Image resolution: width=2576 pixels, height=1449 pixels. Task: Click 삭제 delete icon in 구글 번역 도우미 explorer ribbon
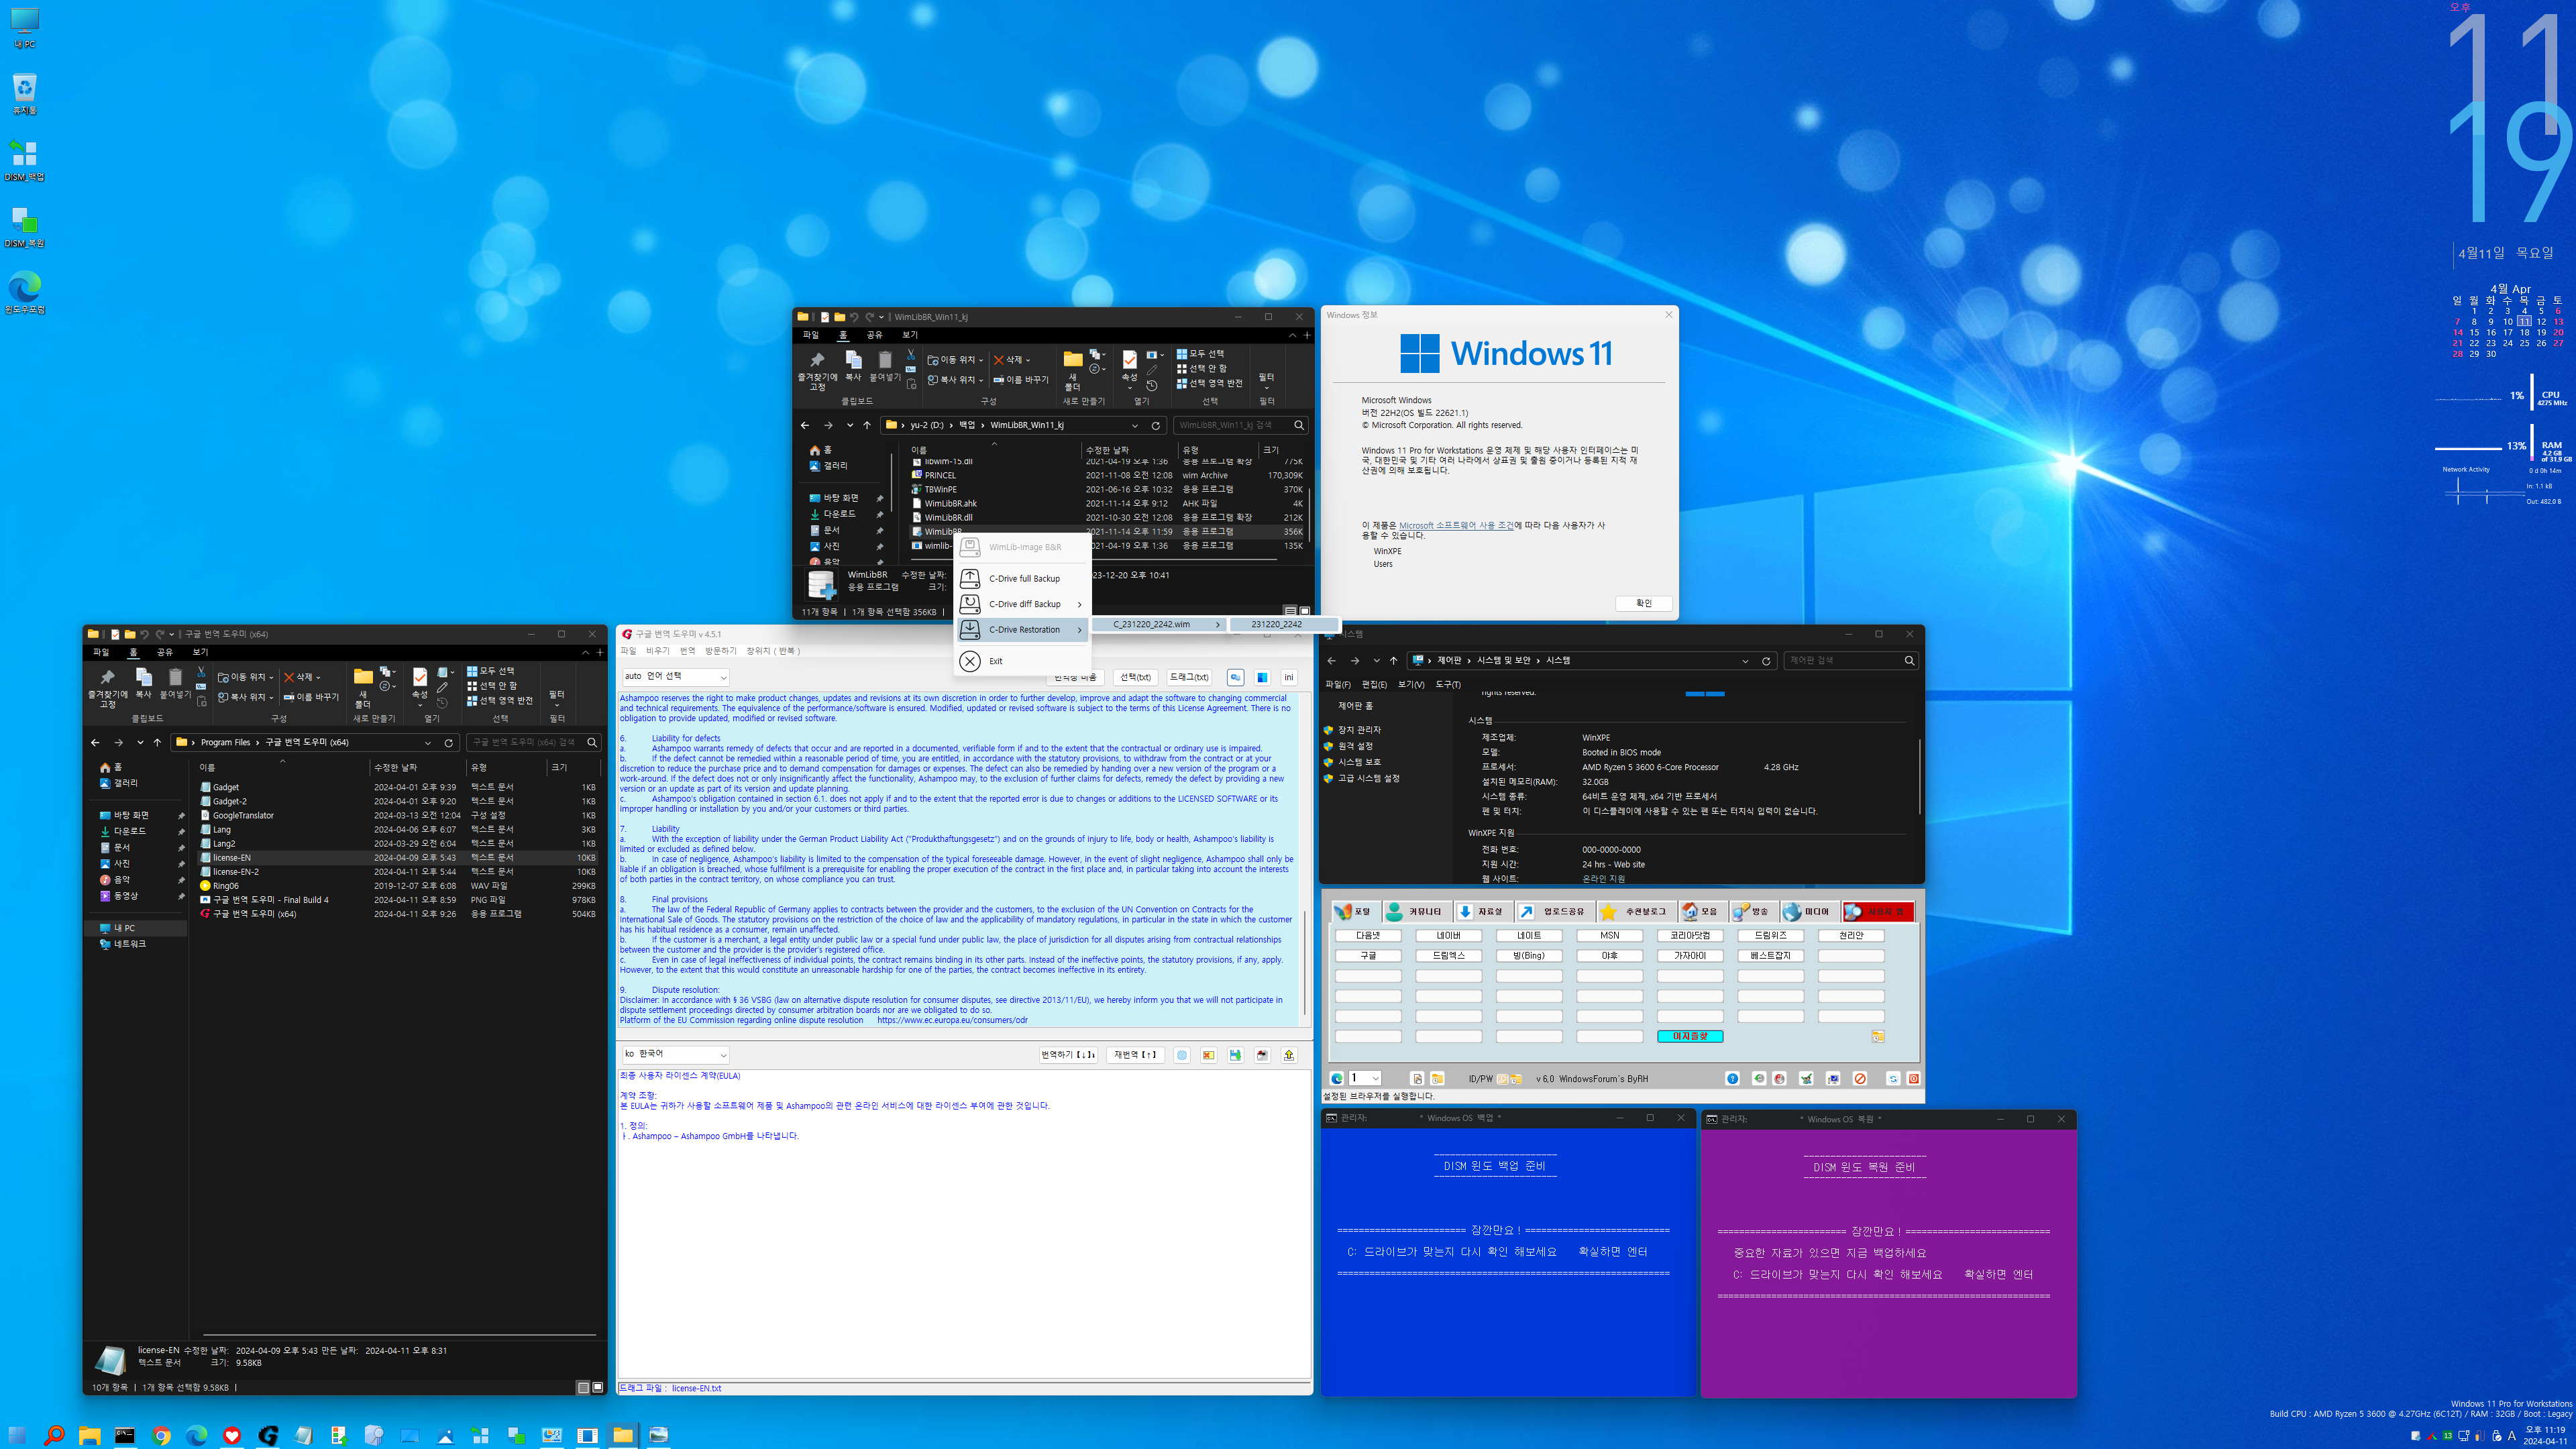(301, 677)
